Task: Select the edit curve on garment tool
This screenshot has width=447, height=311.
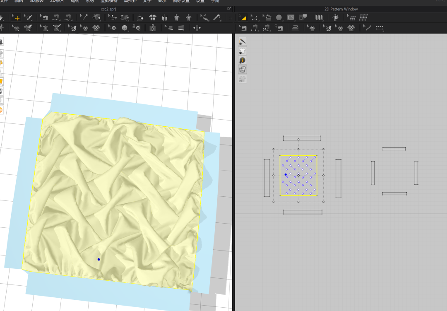Action: 43,28
